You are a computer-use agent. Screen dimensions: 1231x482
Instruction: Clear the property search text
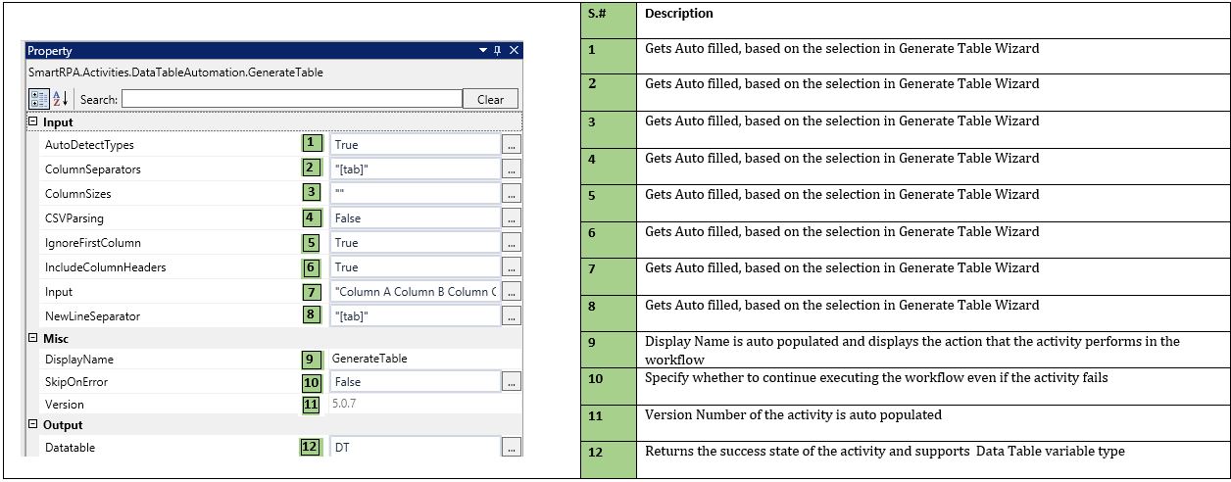point(490,99)
